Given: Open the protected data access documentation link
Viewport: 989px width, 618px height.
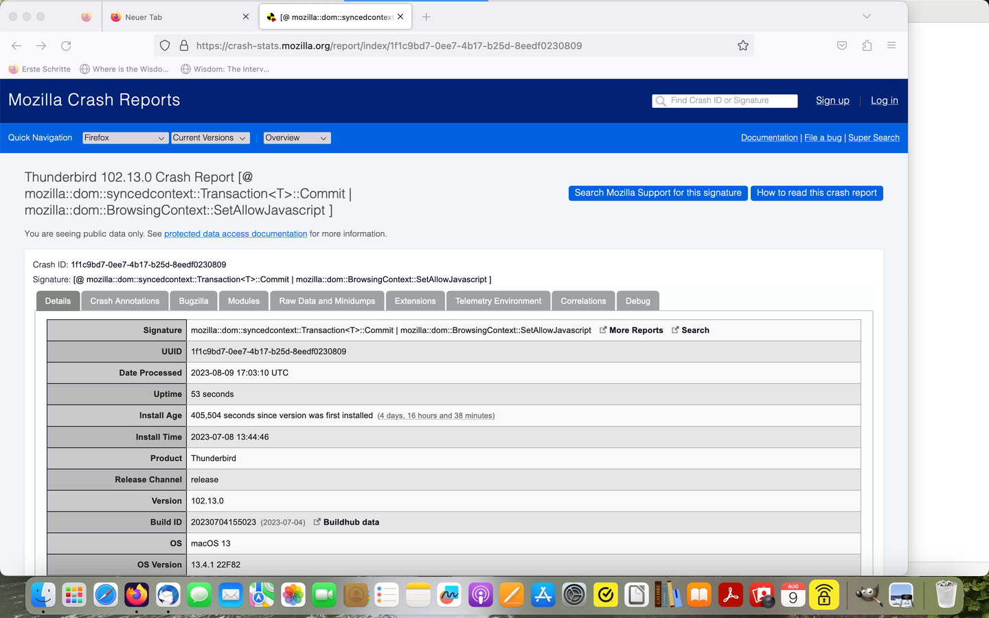Looking at the screenshot, I should (236, 233).
